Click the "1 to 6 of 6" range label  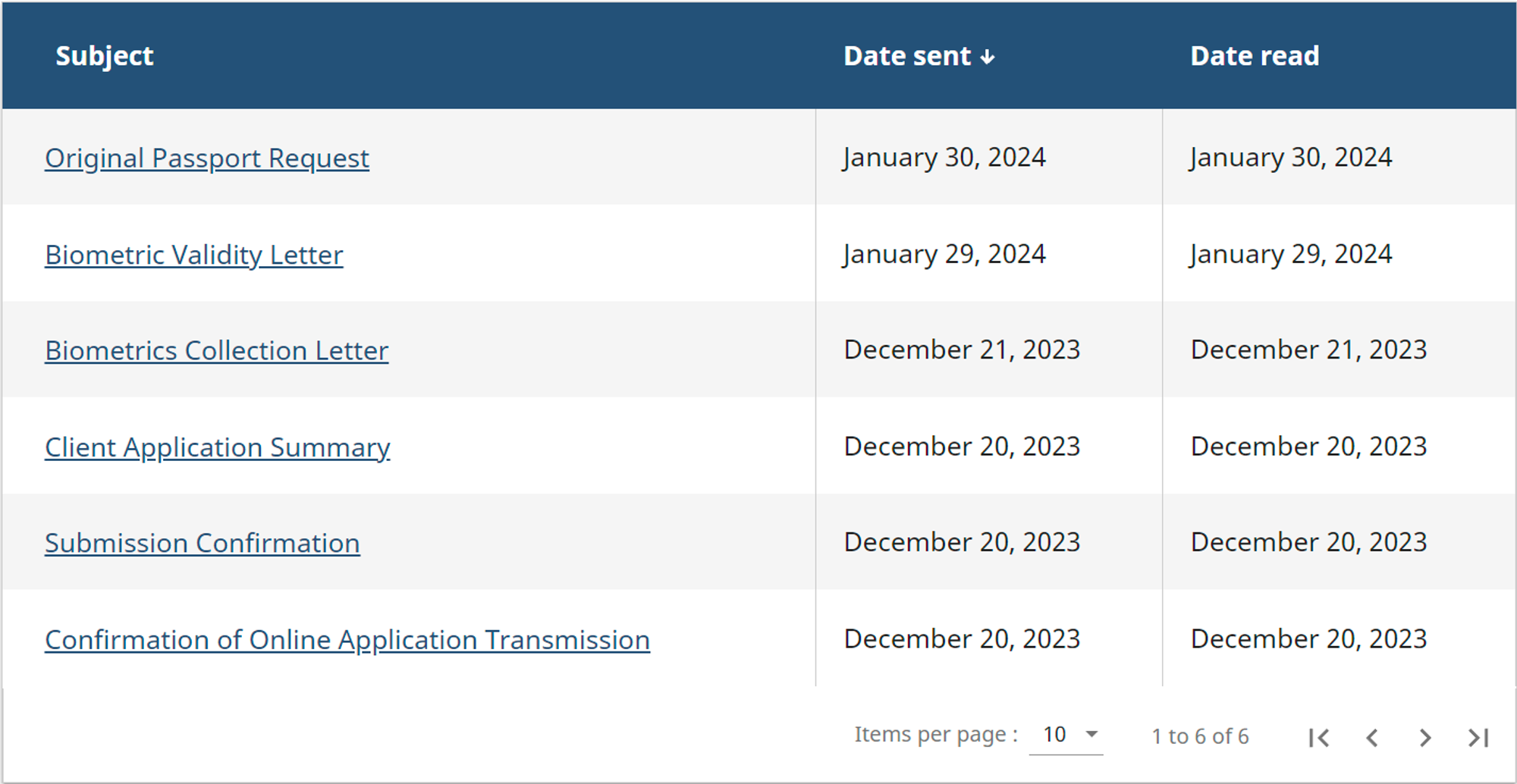[x=1200, y=736]
